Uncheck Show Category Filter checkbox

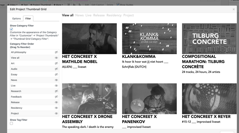[x=12, y=29]
